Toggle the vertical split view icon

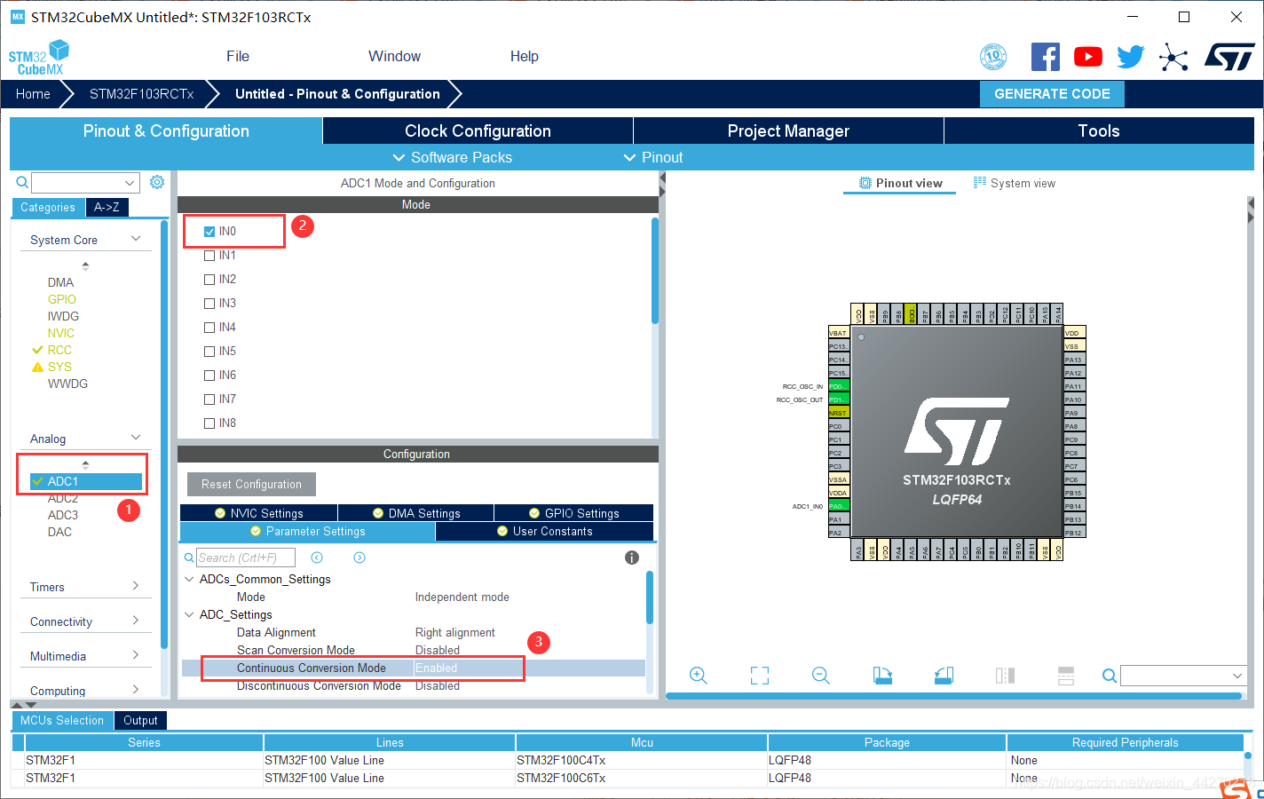[x=1005, y=676]
